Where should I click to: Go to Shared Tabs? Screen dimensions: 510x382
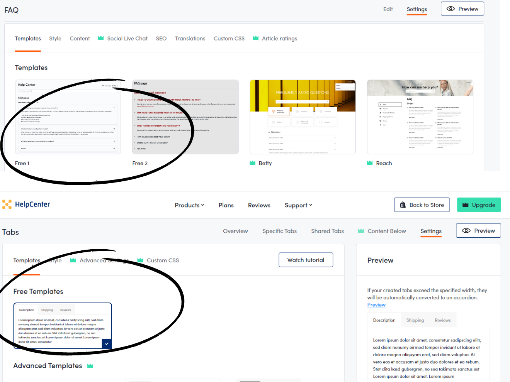(x=327, y=231)
